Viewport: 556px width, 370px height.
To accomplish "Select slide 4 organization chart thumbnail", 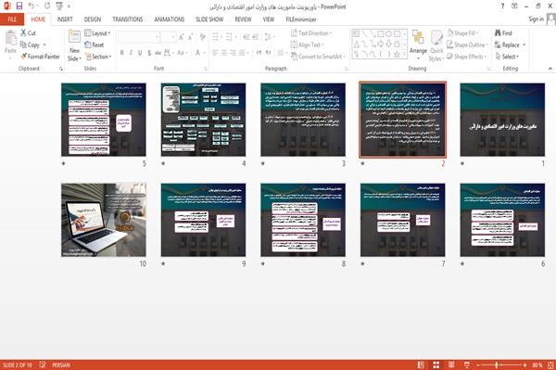I will click(x=203, y=120).
